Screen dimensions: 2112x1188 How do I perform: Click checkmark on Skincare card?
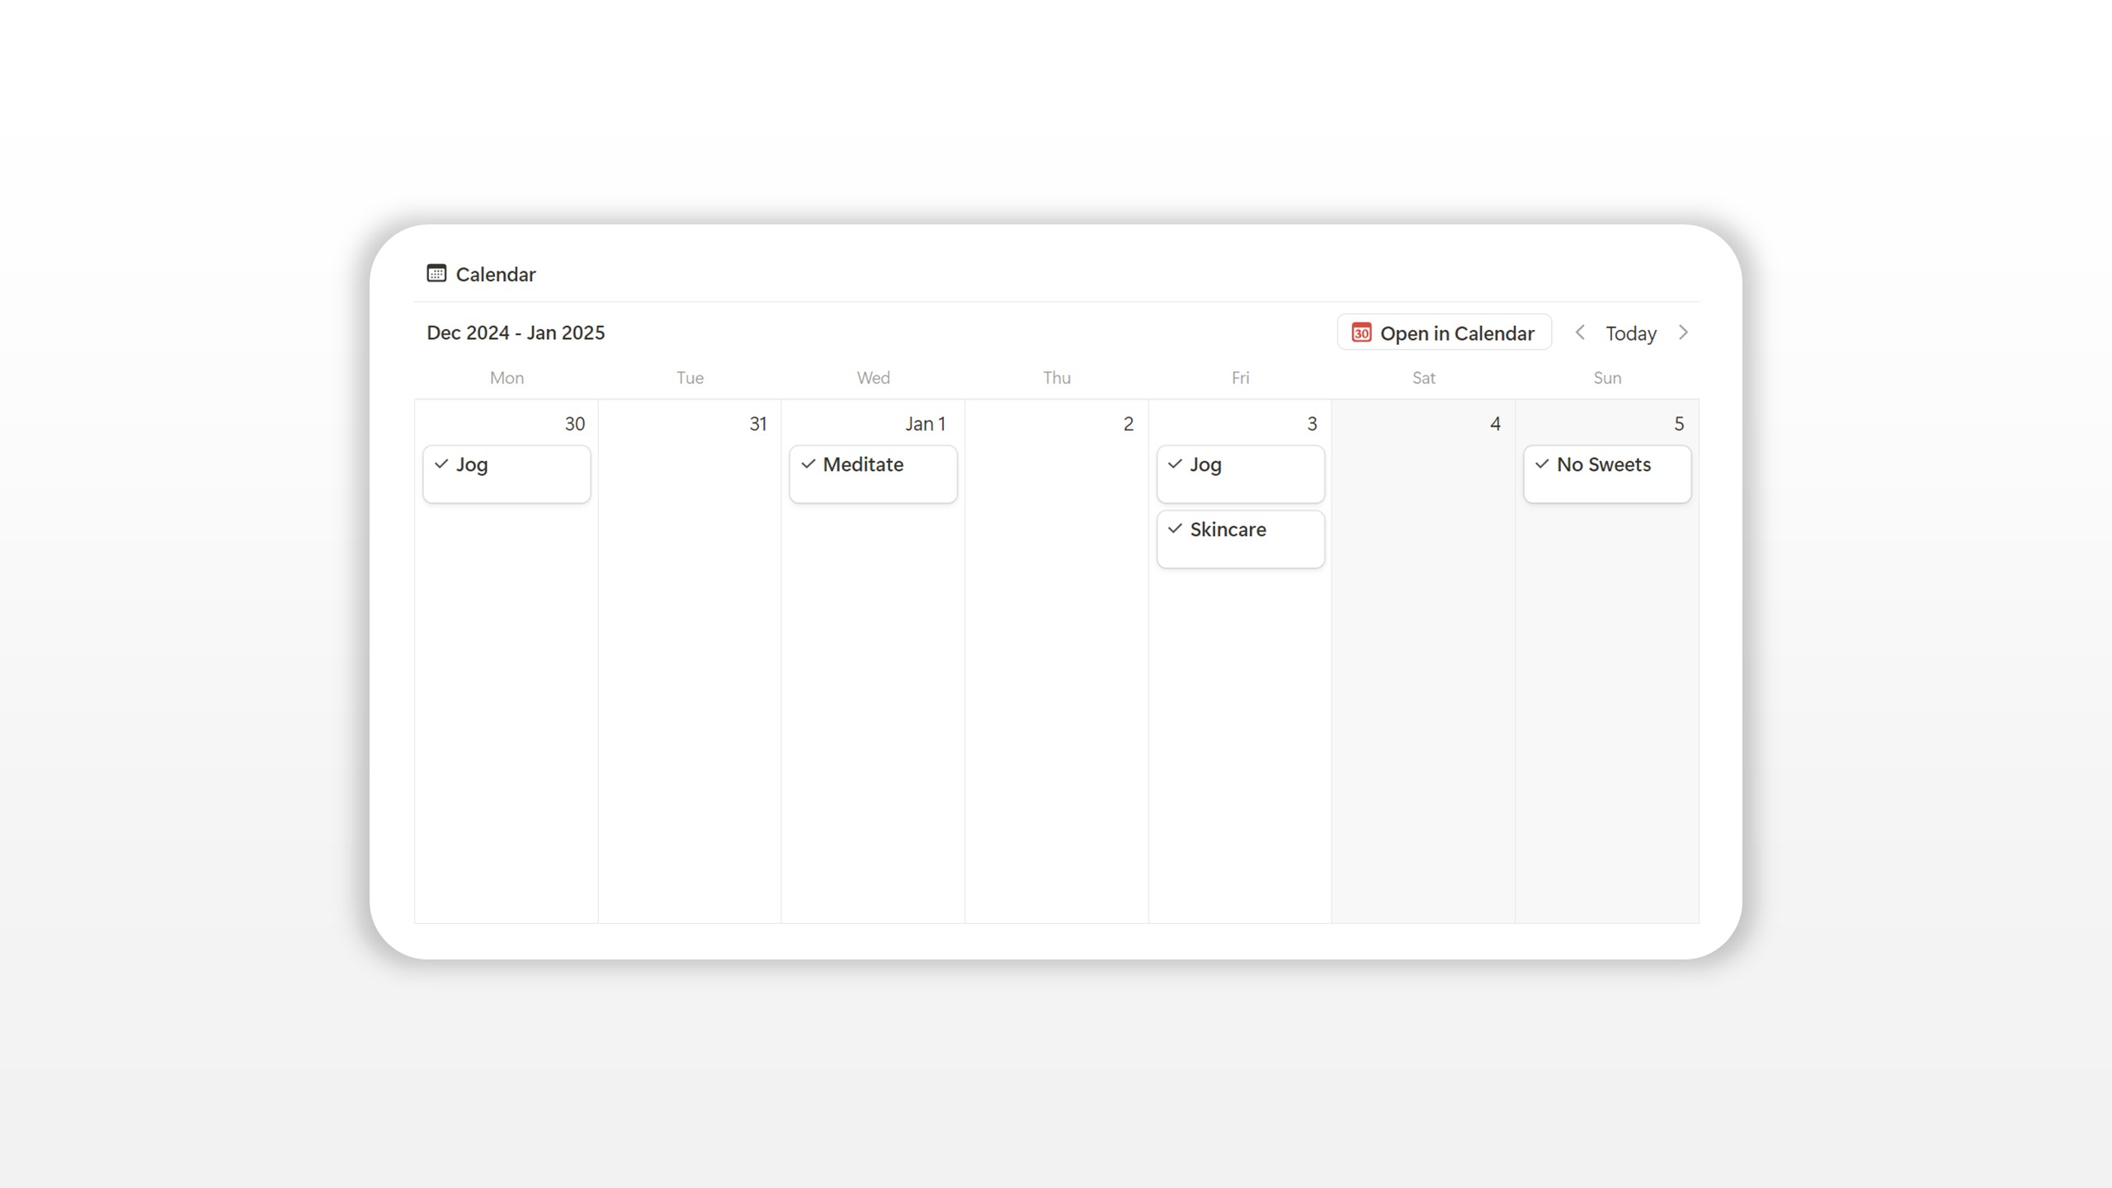(1175, 529)
